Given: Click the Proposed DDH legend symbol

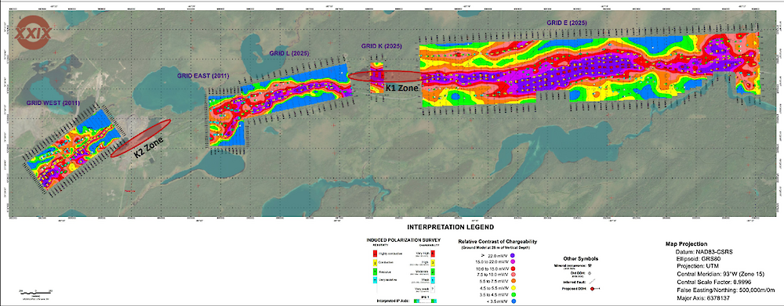Looking at the screenshot, I should [x=595, y=289].
